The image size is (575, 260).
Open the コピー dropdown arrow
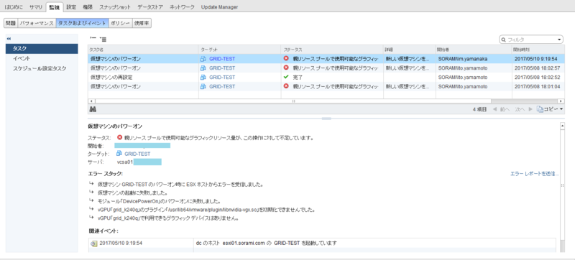point(561,109)
